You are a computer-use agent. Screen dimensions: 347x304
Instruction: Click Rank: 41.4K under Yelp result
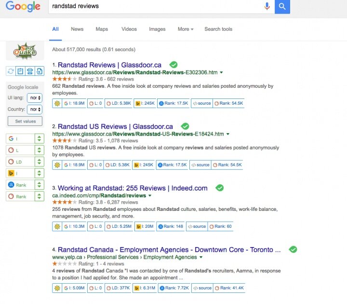click(x=229, y=288)
